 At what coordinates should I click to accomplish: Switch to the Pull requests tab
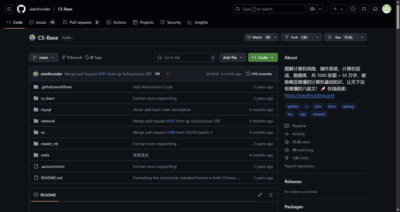click(x=81, y=23)
